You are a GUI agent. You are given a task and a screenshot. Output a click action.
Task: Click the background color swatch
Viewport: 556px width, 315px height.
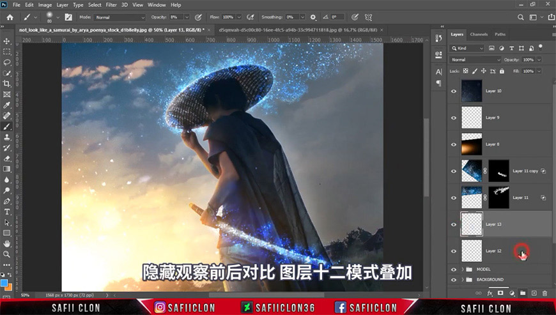click(8, 288)
